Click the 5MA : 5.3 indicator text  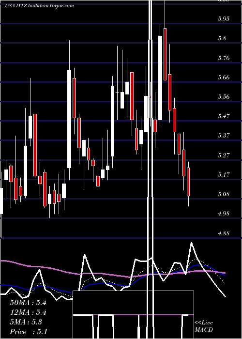pos(26,322)
